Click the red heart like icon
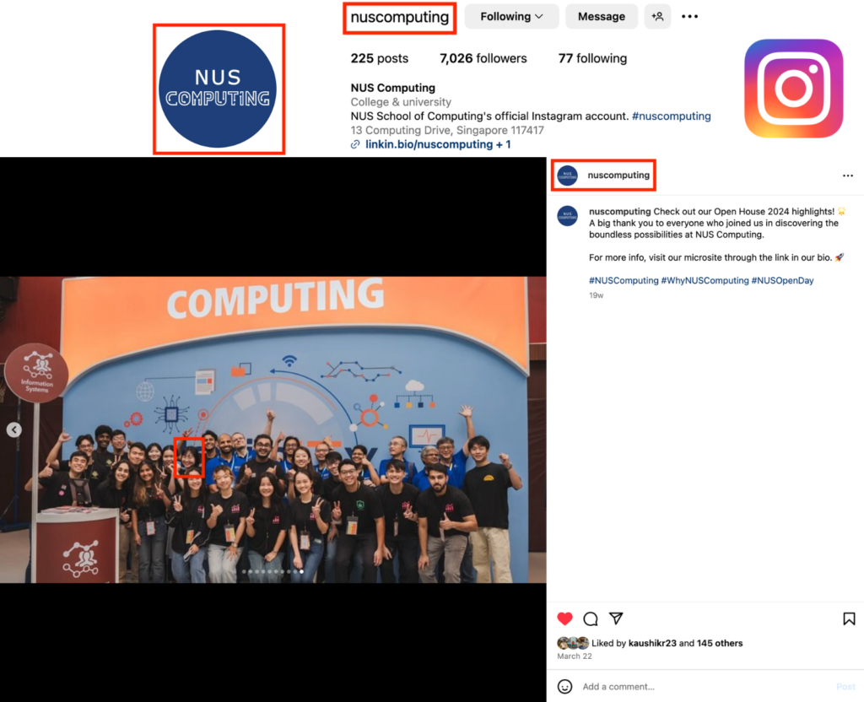Image resolution: width=864 pixels, height=702 pixels. click(x=565, y=618)
